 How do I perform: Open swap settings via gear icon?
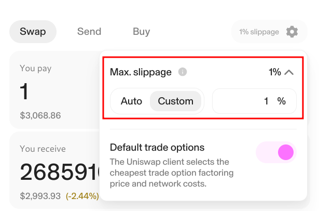click(x=292, y=32)
